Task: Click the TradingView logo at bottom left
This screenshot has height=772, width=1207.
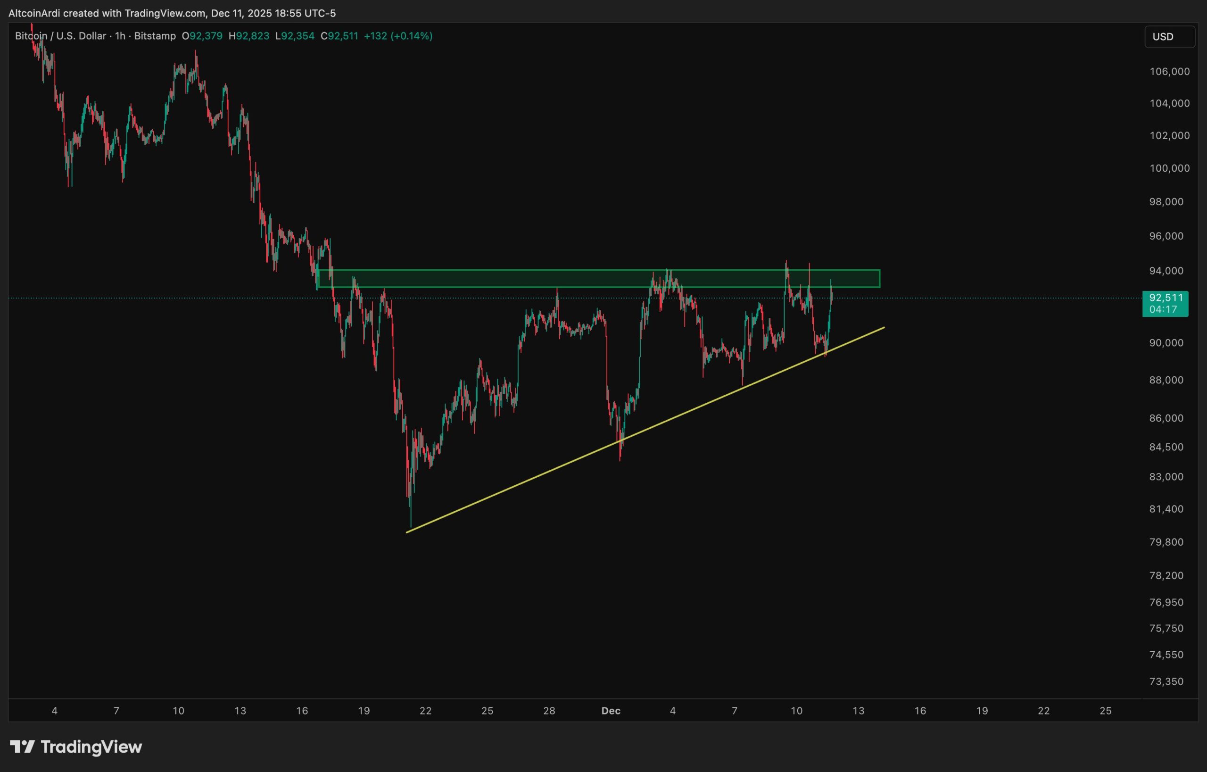Action: (x=76, y=747)
